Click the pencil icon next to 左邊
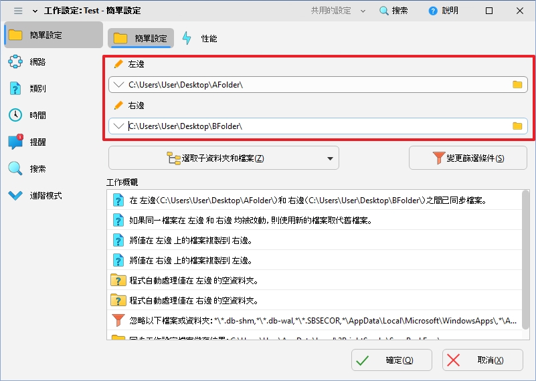This screenshot has width=536, height=381. point(118,64)
